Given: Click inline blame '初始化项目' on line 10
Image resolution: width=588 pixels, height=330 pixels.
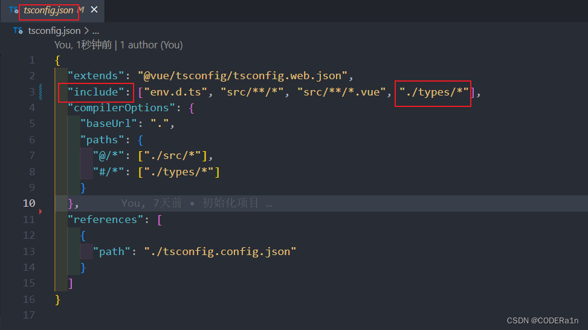Looking at the screenshot, I should point(230,203).
